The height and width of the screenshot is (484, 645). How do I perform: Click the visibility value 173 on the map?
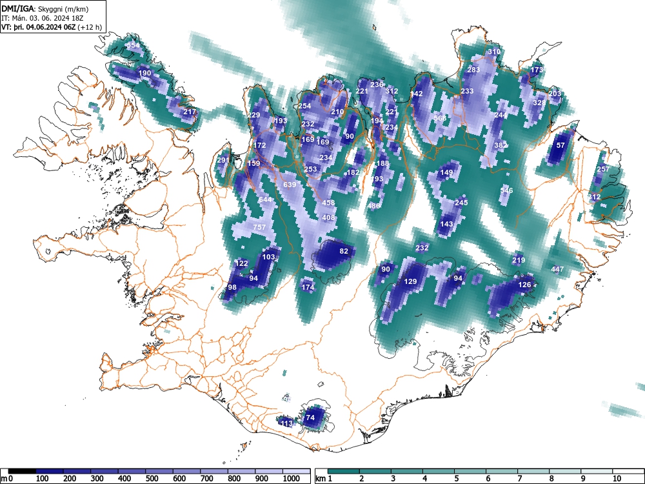537,70
